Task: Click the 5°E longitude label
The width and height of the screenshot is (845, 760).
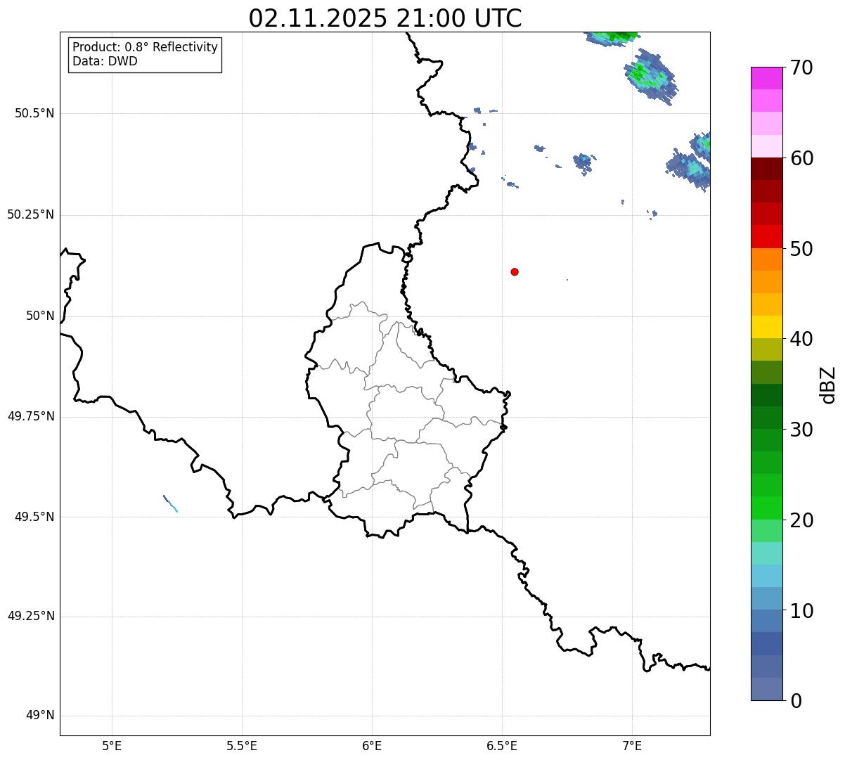Action: [x=112, y=746]
